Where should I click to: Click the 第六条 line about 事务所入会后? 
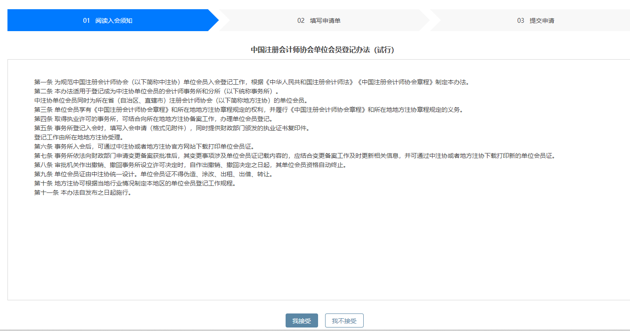[144, 146]
